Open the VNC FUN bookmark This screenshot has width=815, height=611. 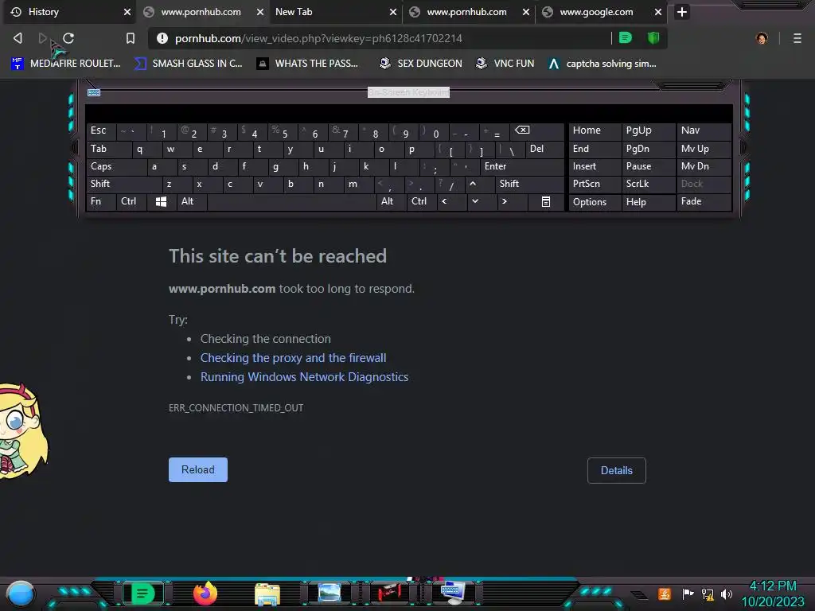pos(505,64)
